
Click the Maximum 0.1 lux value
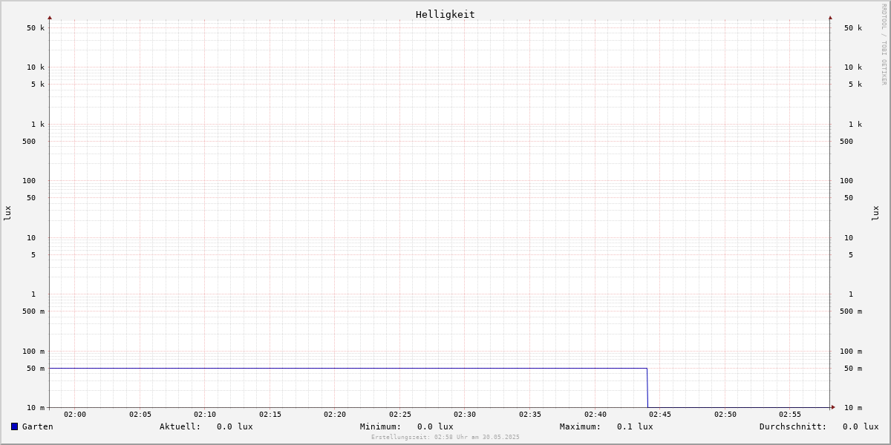pos(635,426)
